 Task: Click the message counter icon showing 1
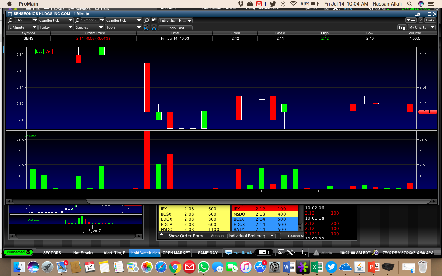click(264, 253)
